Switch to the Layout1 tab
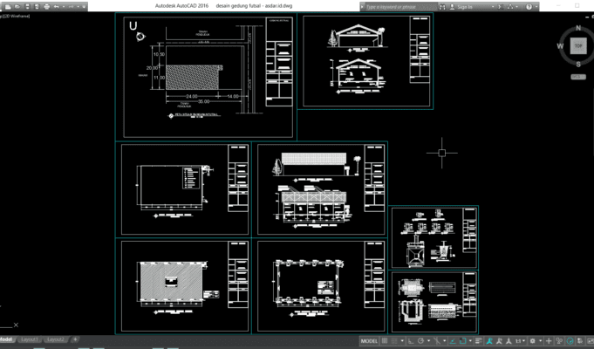The width and height of the screenshot is (594, 349). point(29,339)
